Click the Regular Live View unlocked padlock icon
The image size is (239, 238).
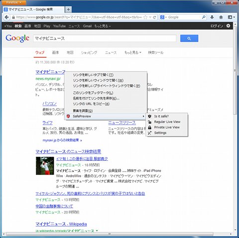[x=149, y=122]
